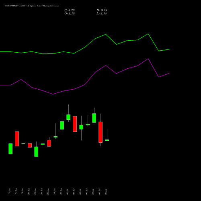Click the 08 Jul date label

pyautogui.click(x=99, y=192)
